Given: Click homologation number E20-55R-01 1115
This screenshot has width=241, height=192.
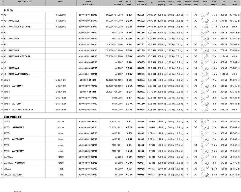Looking at the screenshot, I should click(88, 92).
